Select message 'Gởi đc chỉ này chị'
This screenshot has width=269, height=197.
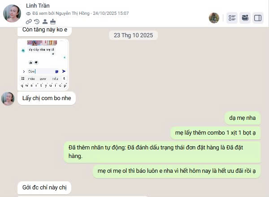(44, 188)
